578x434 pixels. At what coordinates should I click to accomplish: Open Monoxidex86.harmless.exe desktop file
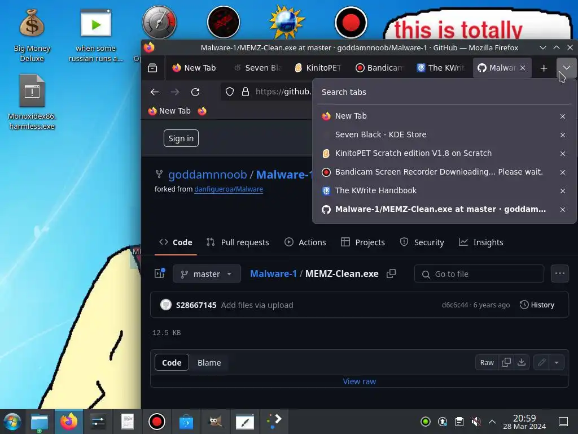tap(32, 102)
